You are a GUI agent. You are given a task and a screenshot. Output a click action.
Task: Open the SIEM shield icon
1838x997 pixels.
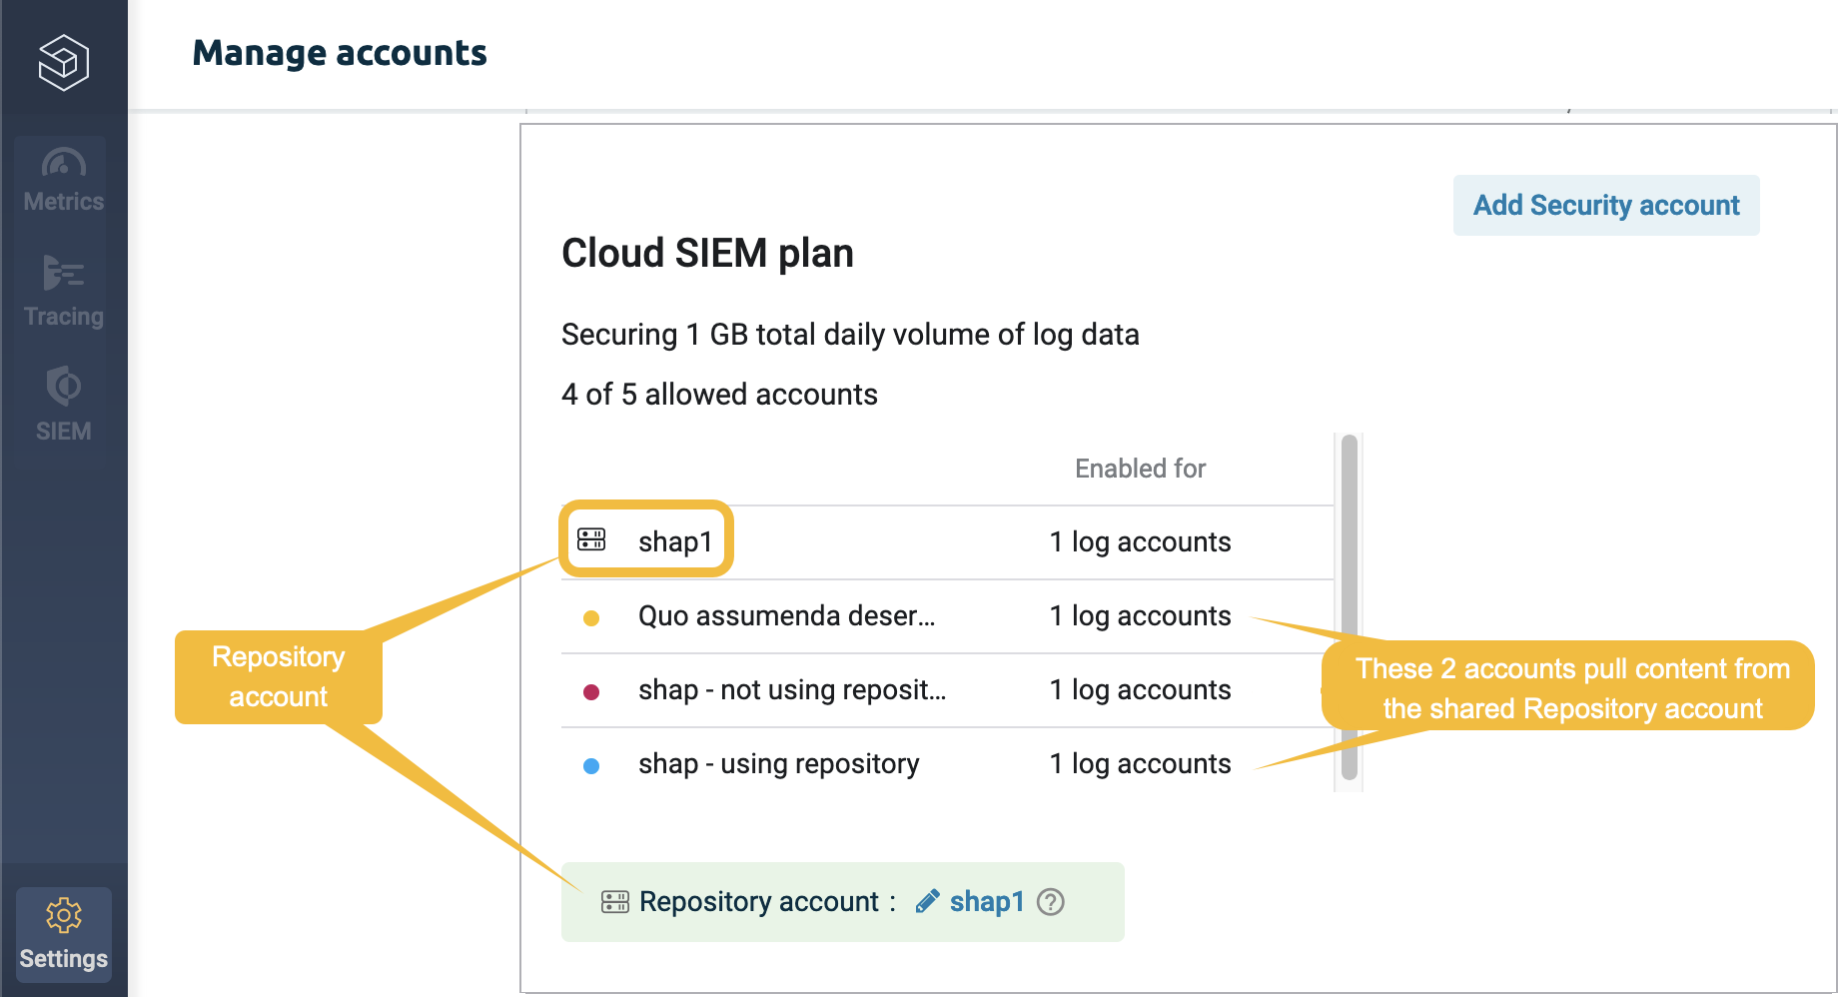[64, 386]
